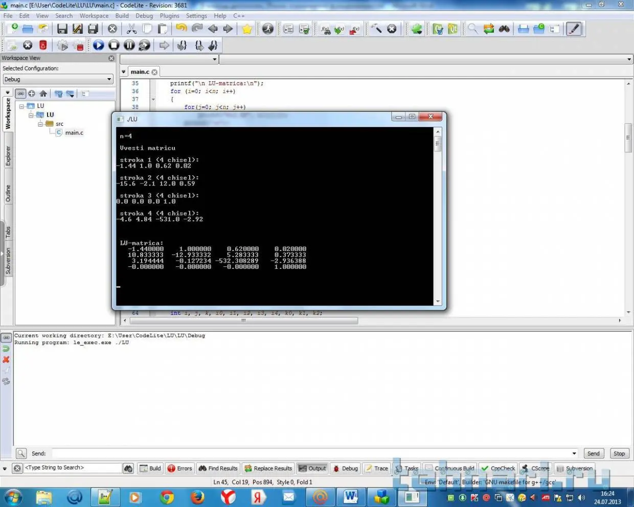Screen dimensions: 634x507
Task: Open the Explorer side tab
Action: [x=8, y=156]
